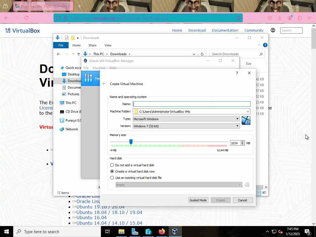The width and height of the screenshot is (316, 237).
Task: Open the Documentation link on VirtualBox site
Action: [x=225, y=30]
